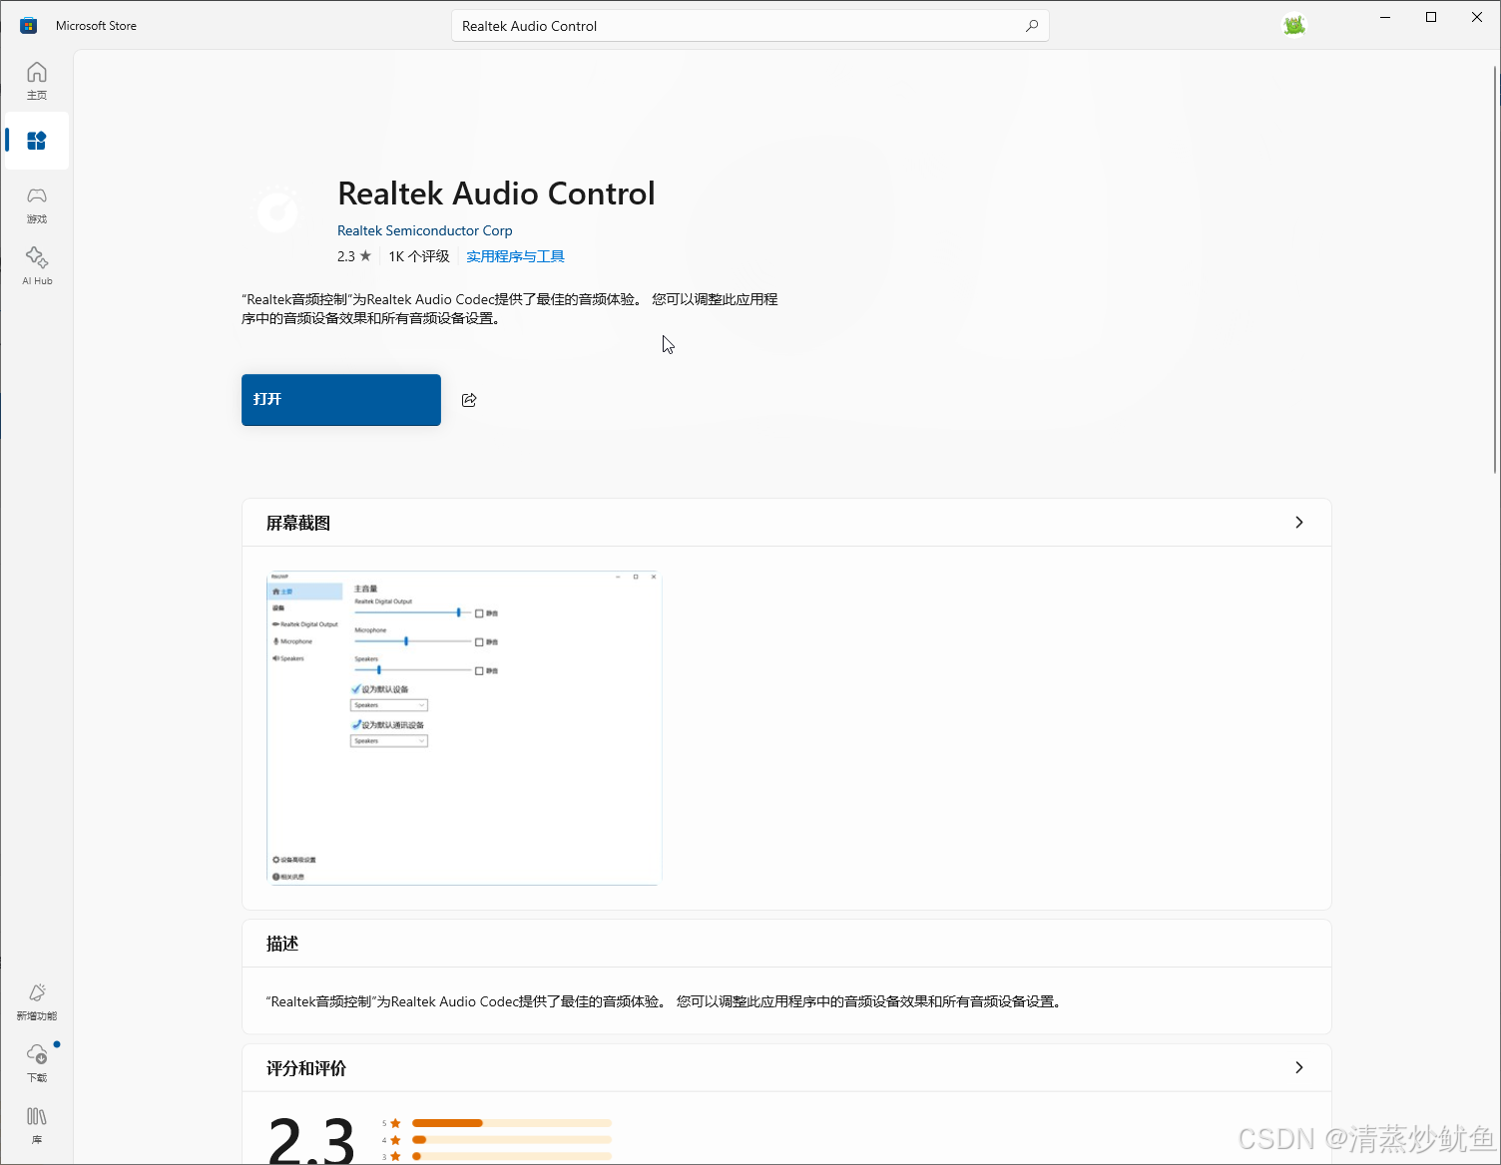Click the user profile avatar

click(x=1294, y=26)
